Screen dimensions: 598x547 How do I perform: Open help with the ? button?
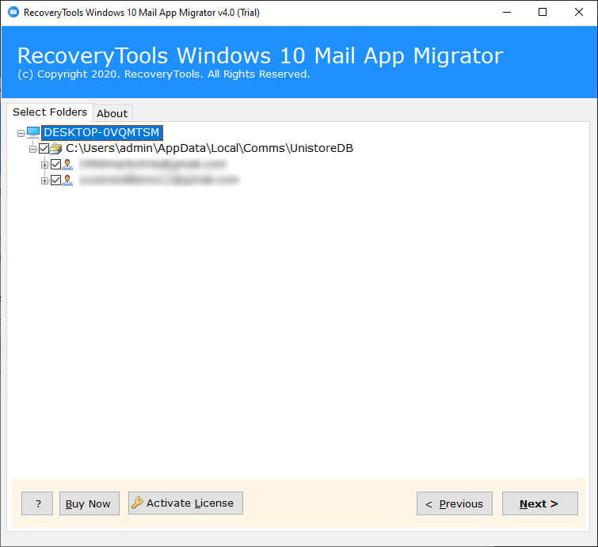coord(37,503)
